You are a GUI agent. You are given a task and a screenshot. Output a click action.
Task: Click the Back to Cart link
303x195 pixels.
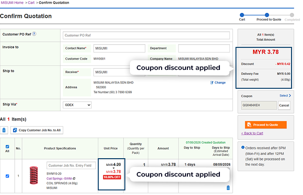click(x=252, y=133)
